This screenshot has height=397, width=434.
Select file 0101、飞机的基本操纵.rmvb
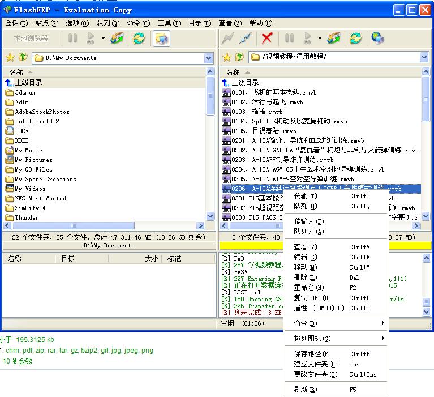269,92
